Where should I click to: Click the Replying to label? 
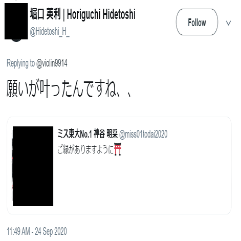click(x=20, y=63)
